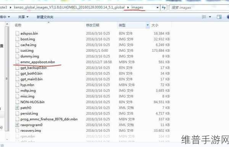Select the prog_emmc_firehose_8976_ddr.mbn file name
This screenshot has height=147, width=229.
point(49,119)
